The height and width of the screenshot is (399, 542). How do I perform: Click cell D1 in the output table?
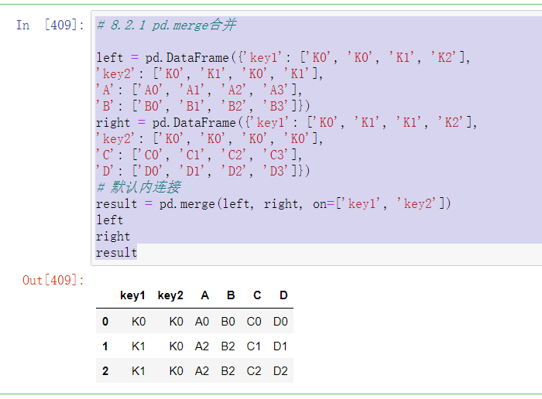click(280, 346)
